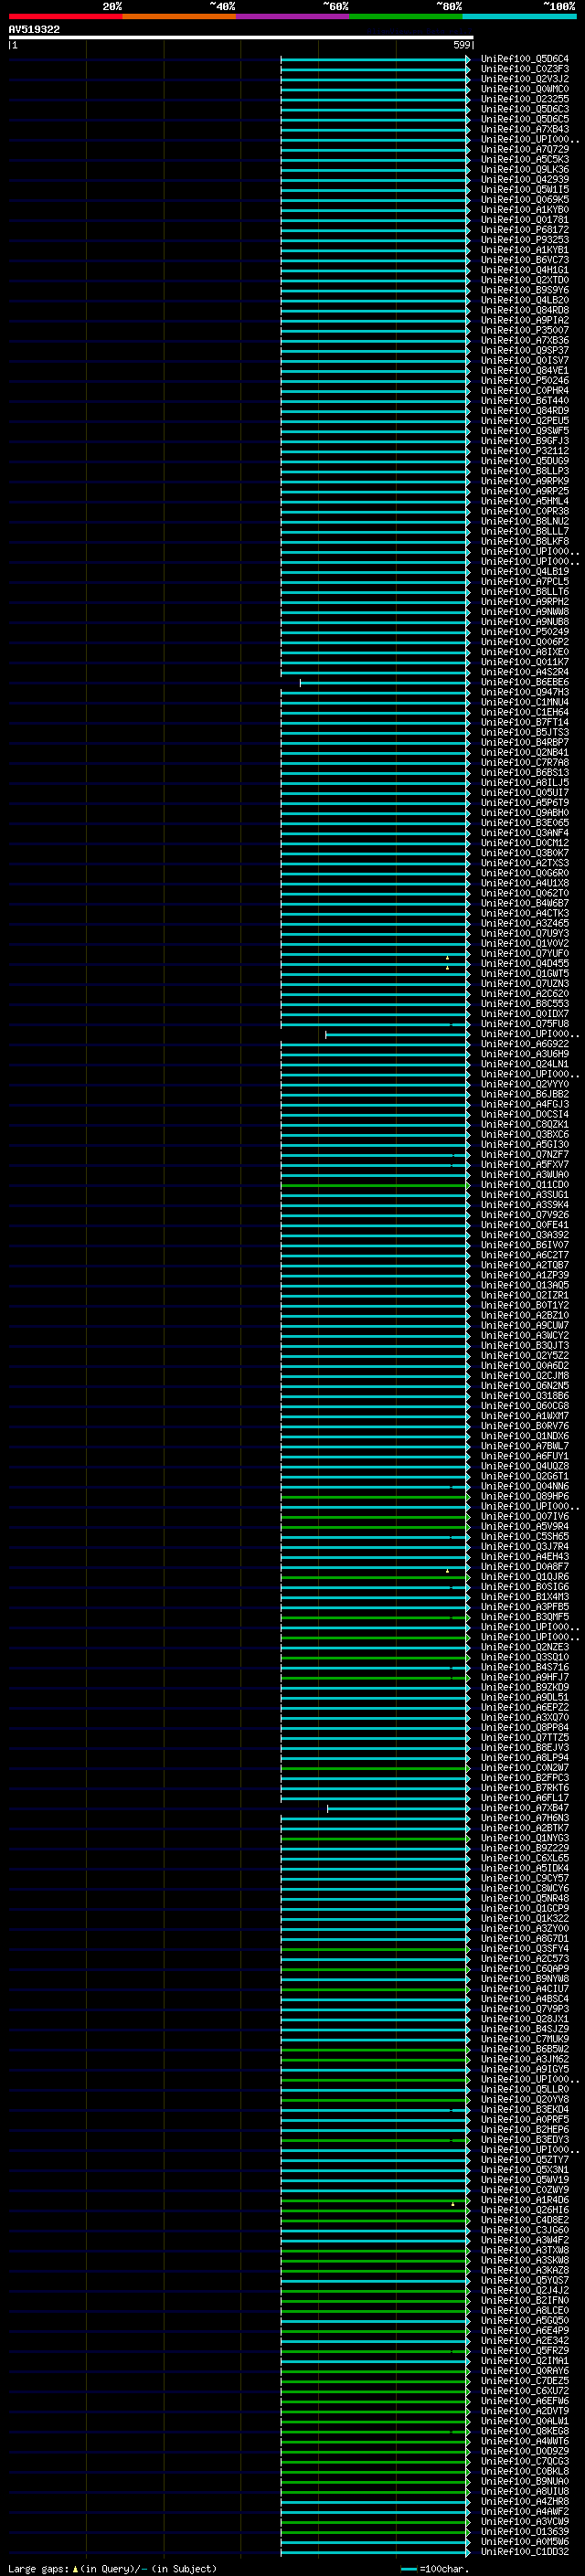Click UniRef100_P68172 label

pyautogui.click(x=524, y=230)
